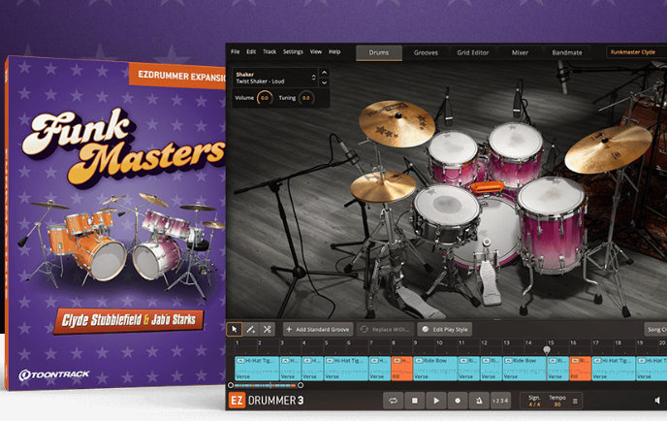
Task: Toggle the 1234 count-in
Action: tap(500, 401)
